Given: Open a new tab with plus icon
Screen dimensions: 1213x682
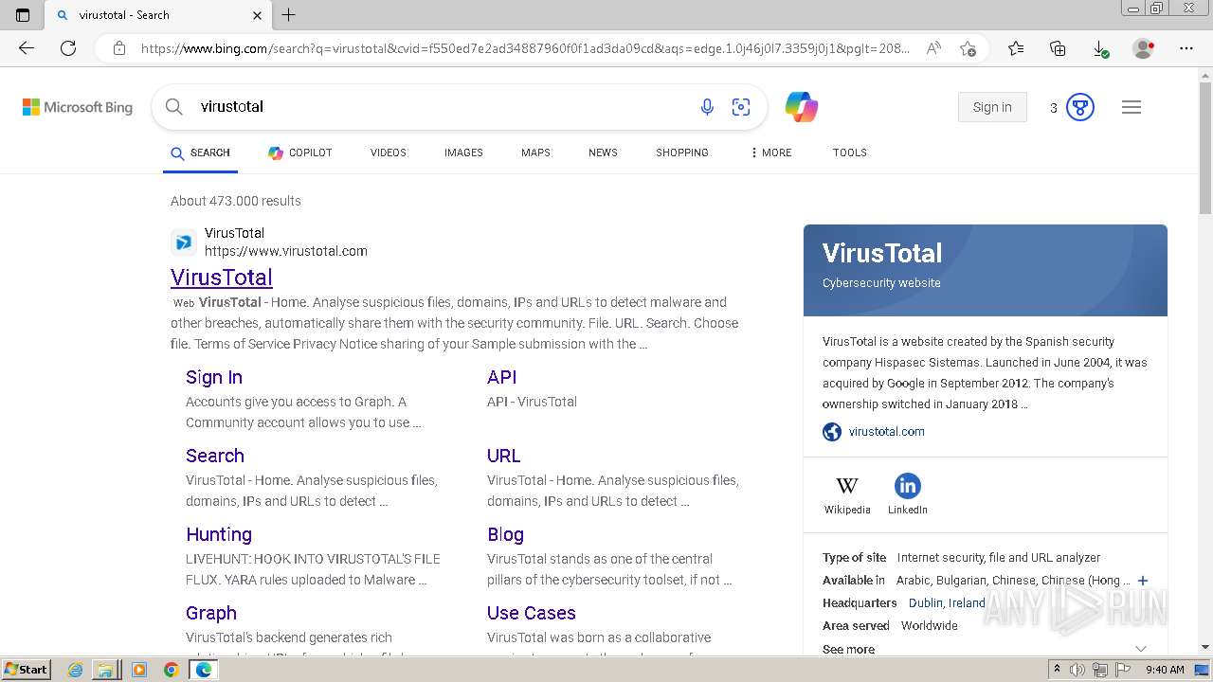Looking at the screenshot, I should point(289,14).
